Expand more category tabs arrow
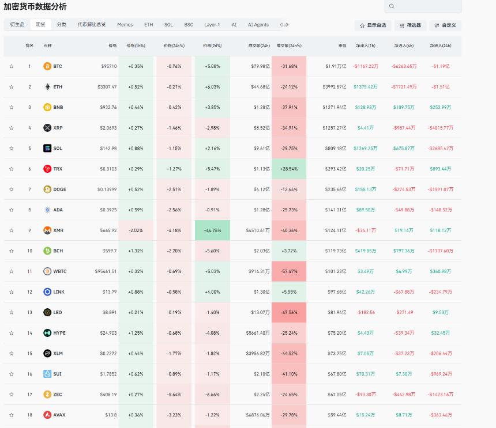Screen dimensions: 496x428 pos(287,25)
